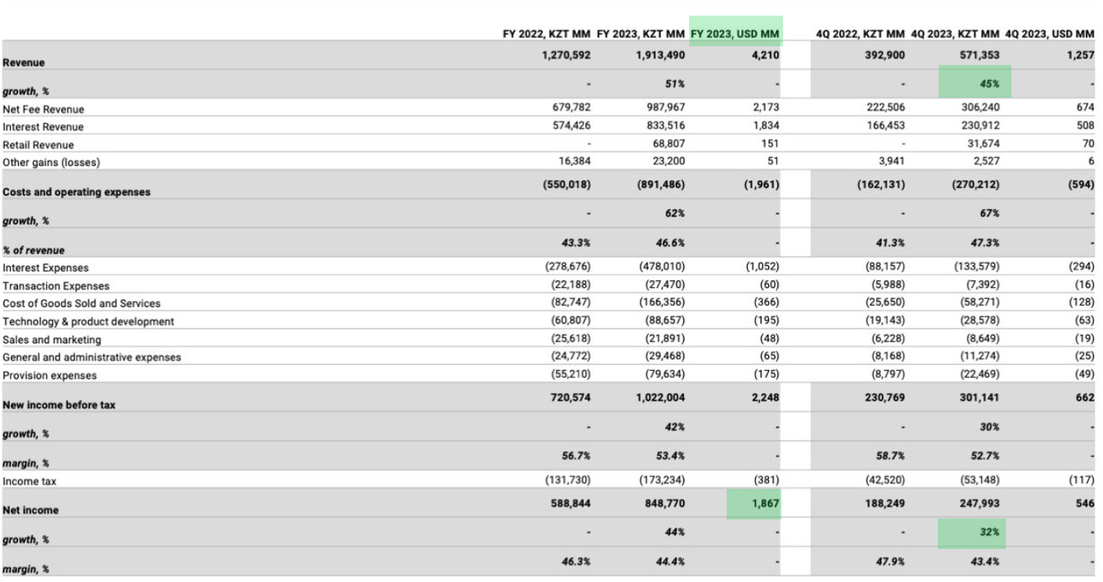
Task: Click the 'Interest Revenue' row label
Action: (x=43, y=127)
